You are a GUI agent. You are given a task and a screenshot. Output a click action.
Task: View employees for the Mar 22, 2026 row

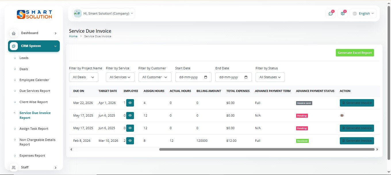(x=130, y=103)
